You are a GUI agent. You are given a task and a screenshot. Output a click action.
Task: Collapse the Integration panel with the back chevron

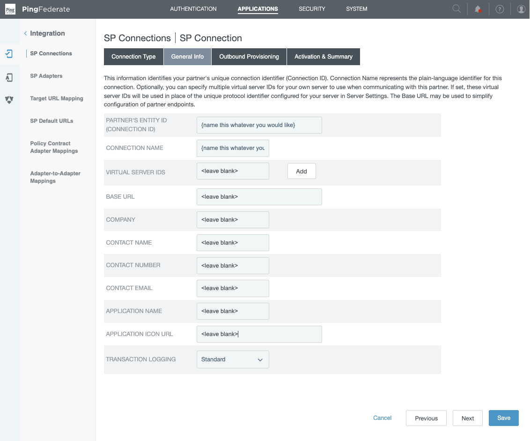(26, 33)
